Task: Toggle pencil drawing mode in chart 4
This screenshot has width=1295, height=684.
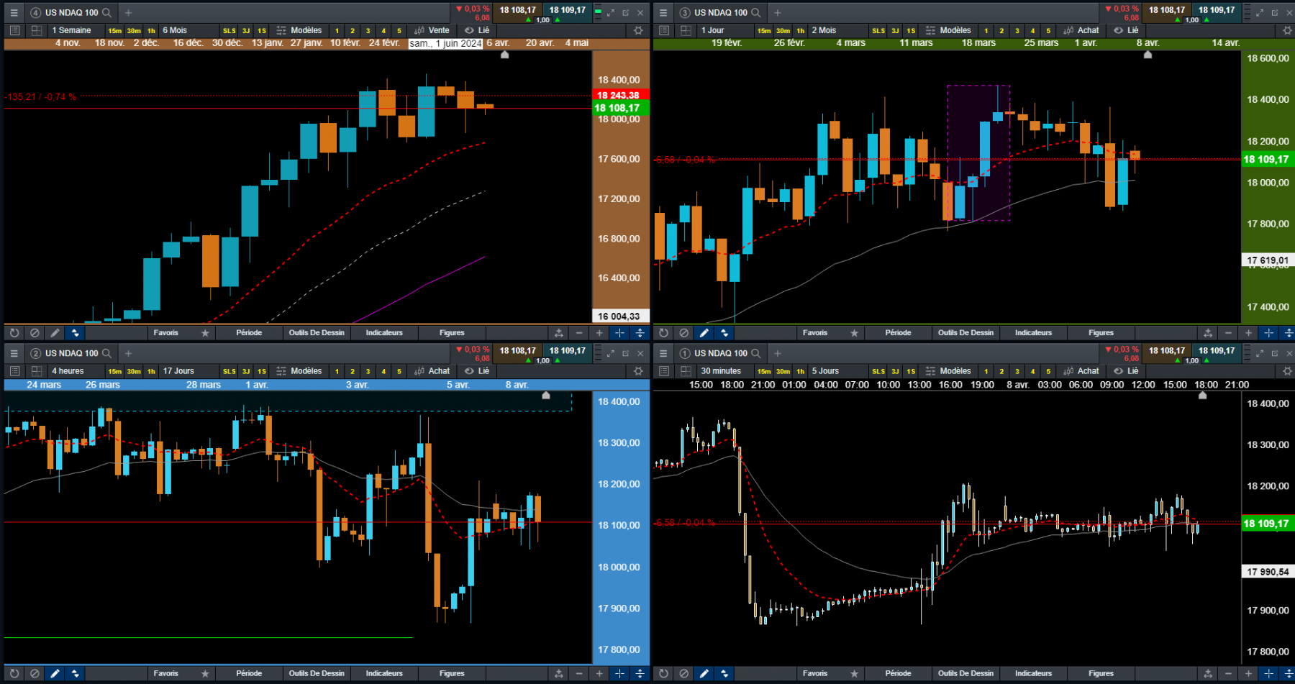Action: pyautogui.click(x=55, y=333)
